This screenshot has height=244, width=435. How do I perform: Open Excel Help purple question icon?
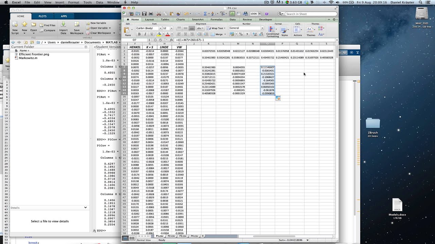pyautogui.click(x=266, y=14)
